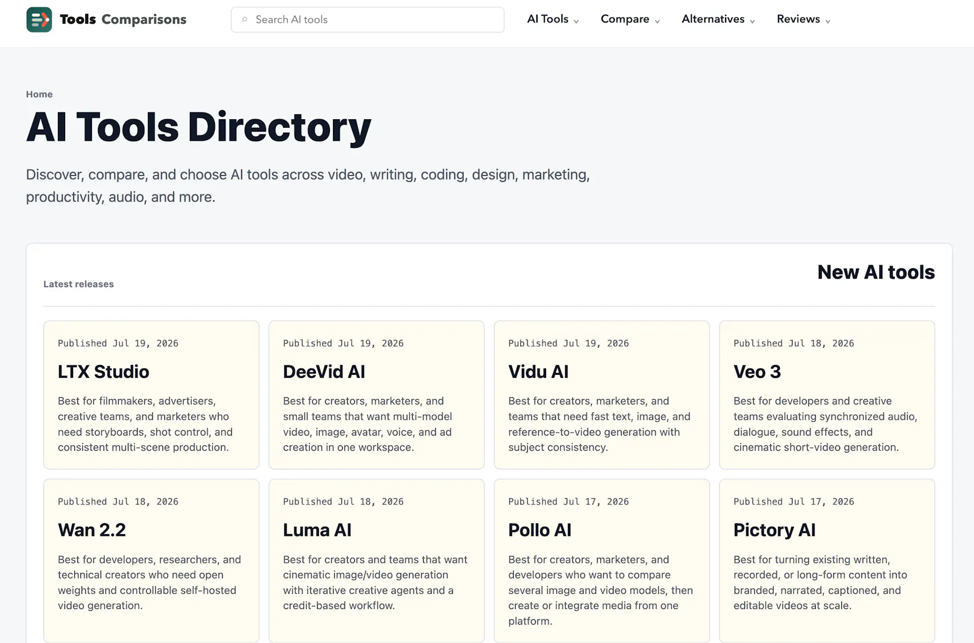Click the search magnifier icon

pos(245,19)
